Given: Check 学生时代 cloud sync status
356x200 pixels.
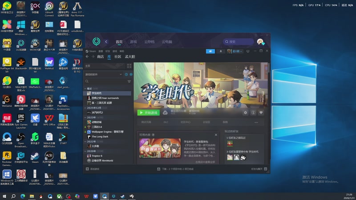Looking at the screenshot, I should 165,112.
